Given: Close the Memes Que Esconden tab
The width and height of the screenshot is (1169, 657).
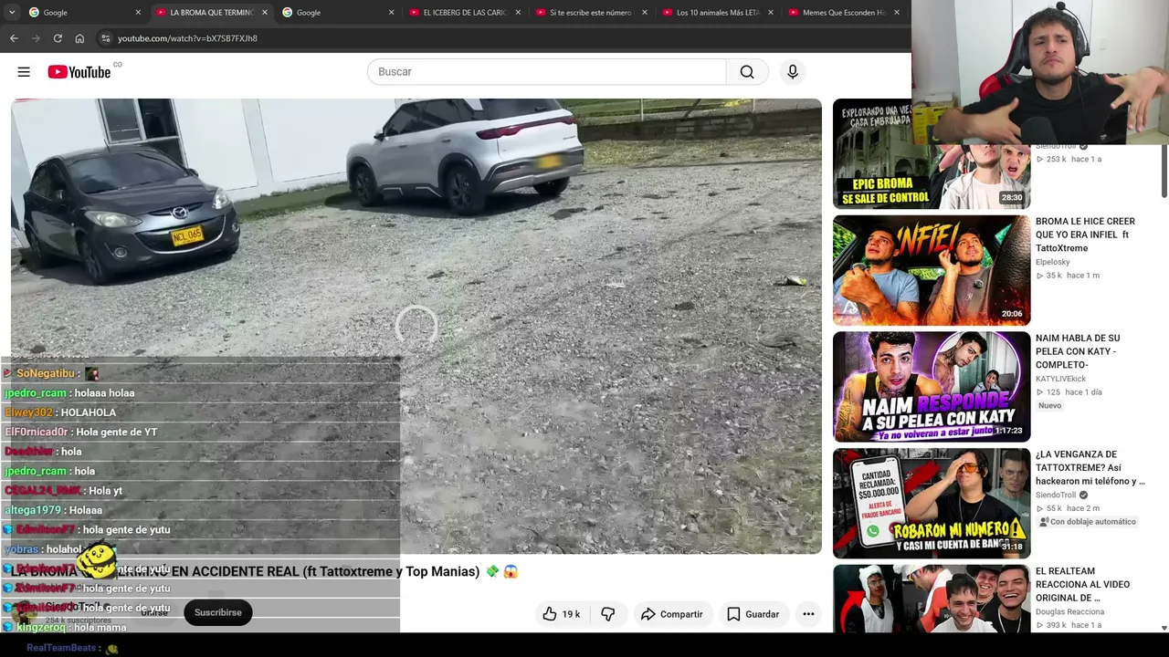Looking at the screenshot, I should (897, 13).
